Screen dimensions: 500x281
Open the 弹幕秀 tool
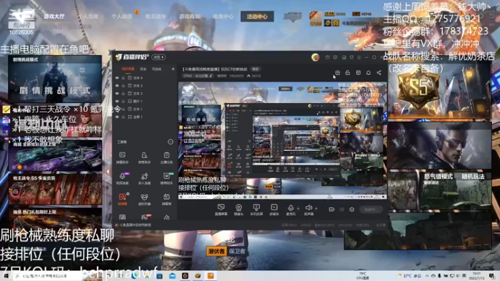coord(166,199)
